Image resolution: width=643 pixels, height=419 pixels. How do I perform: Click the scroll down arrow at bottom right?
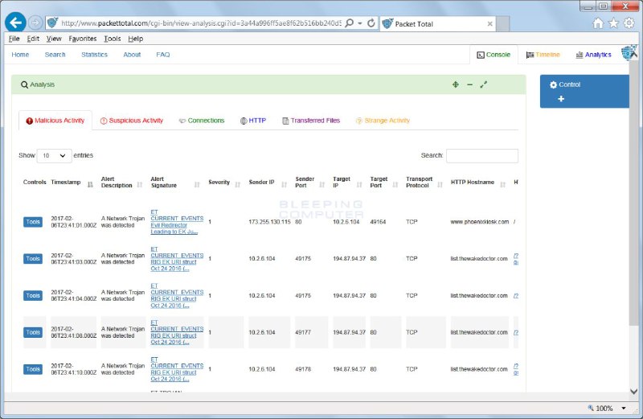[633, 392]
